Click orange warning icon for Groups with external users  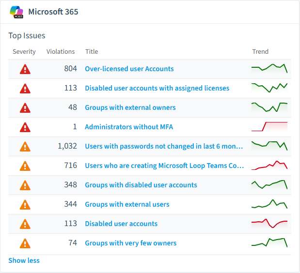click(25, 205)
